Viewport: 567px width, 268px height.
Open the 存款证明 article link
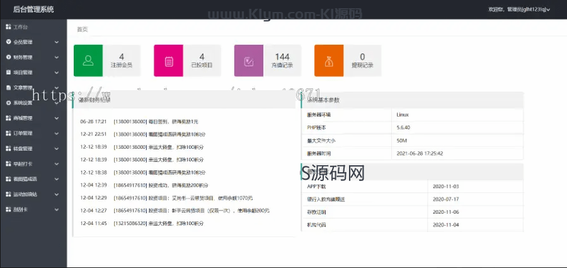pyautogui.click(x=318, y=212)
